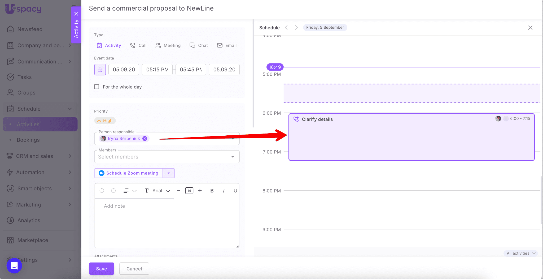Decrease font size with minus icon
This screenshot has height=279, width=543.
pyautogui.click(x=178, y=191)
